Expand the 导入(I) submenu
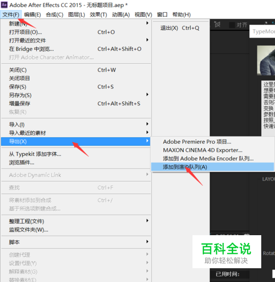 (76, 124)
